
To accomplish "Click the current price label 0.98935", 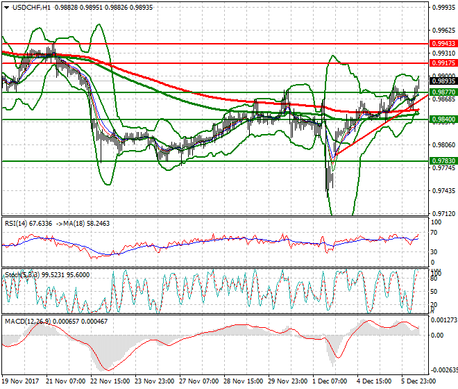I will (443, 81).
